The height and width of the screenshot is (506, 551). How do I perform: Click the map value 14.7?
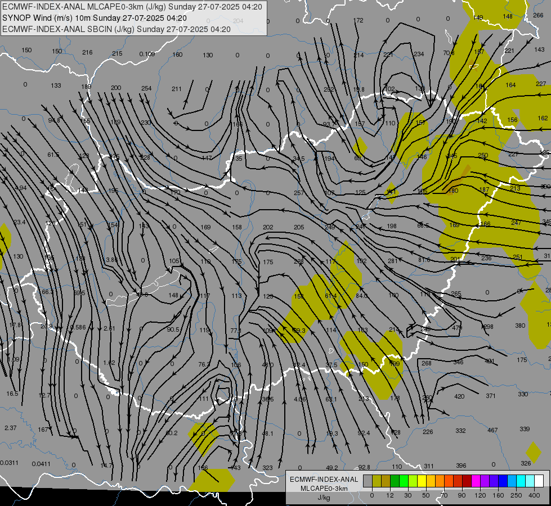coord(106,466)
